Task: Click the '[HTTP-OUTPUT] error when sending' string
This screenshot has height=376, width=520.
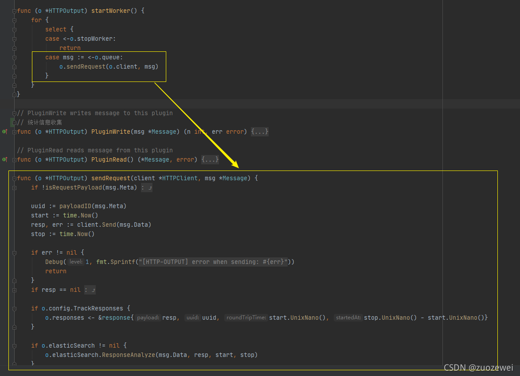Action: [213, 262]
